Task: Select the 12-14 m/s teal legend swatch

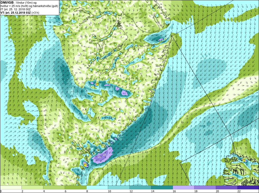Action: [140, 187]
